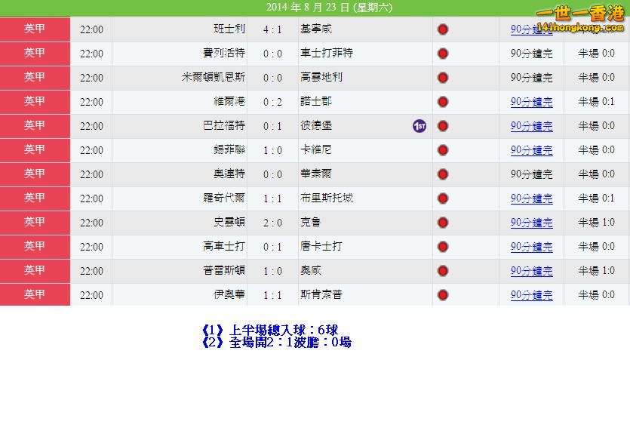Click 90分鐘完 status in the 費列活特 row

(x=532, y=54)
